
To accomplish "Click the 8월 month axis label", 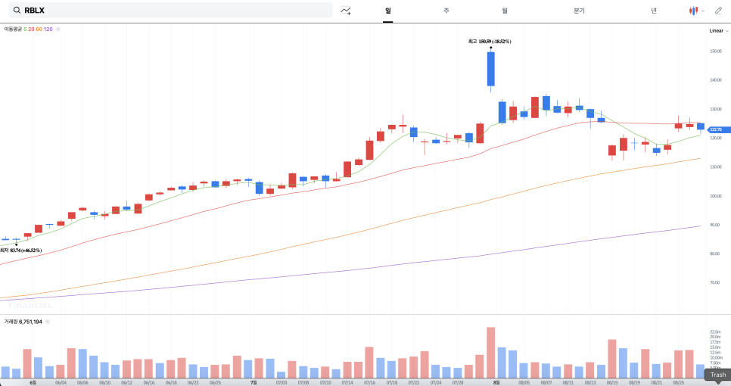I will pos(496,383).
